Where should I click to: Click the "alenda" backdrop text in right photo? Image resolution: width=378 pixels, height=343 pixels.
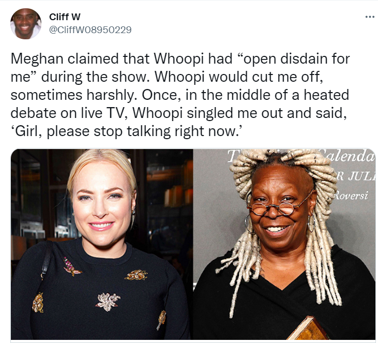point(350,156)
